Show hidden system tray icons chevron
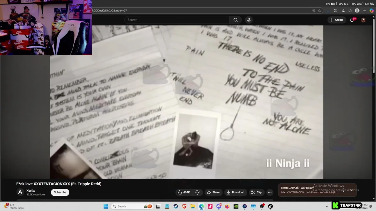 327,206
